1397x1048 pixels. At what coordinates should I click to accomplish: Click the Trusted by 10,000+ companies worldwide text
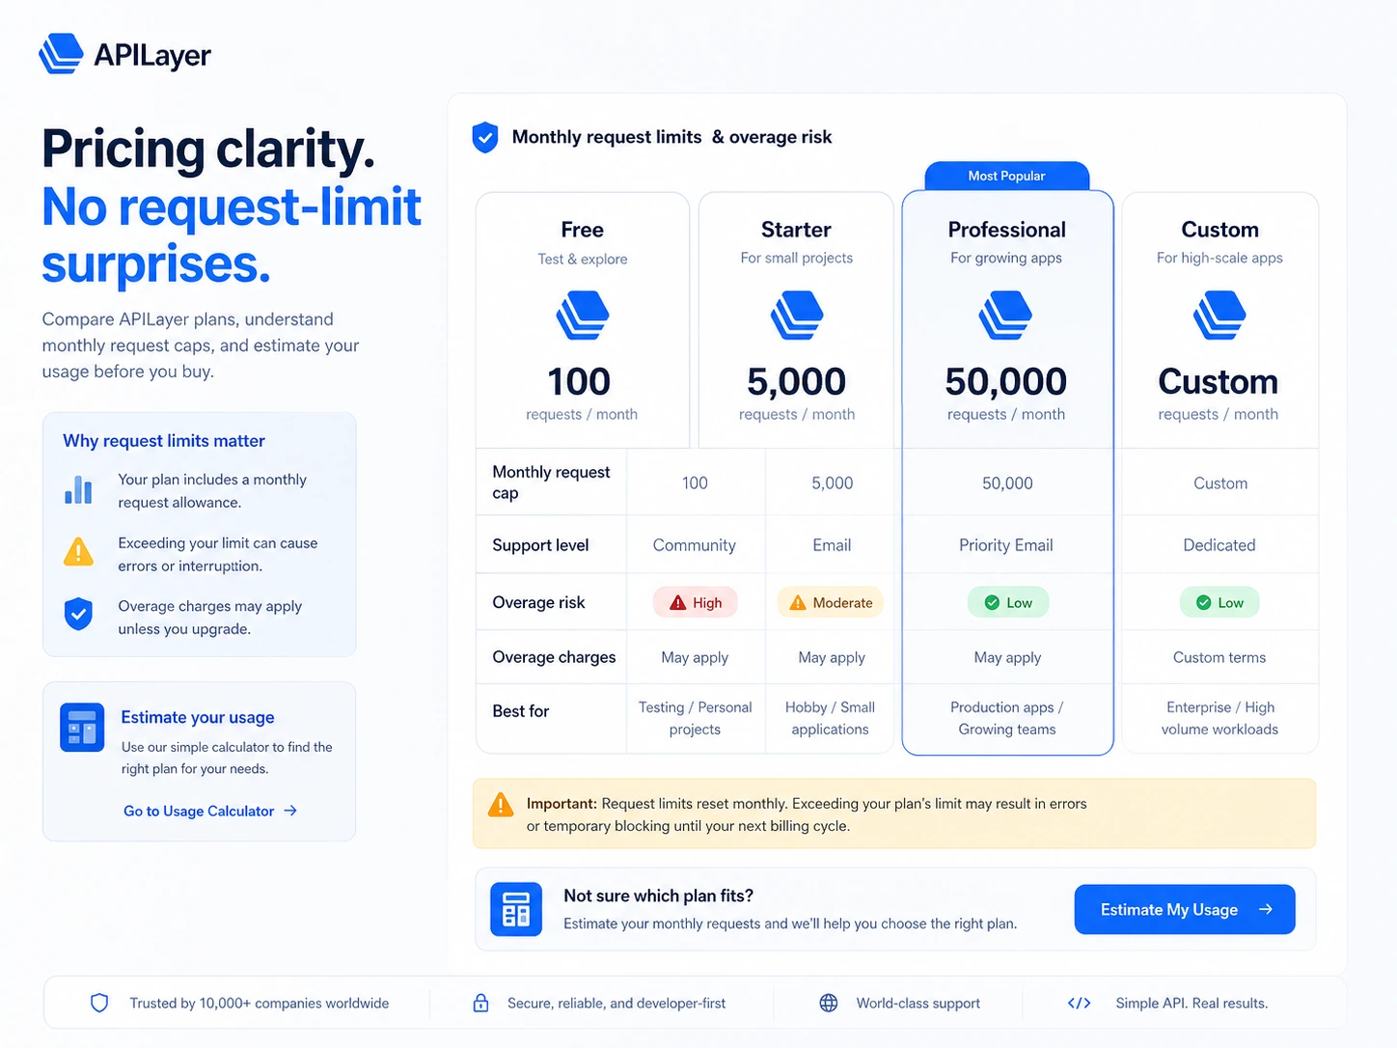click(x=260, y=1004)
